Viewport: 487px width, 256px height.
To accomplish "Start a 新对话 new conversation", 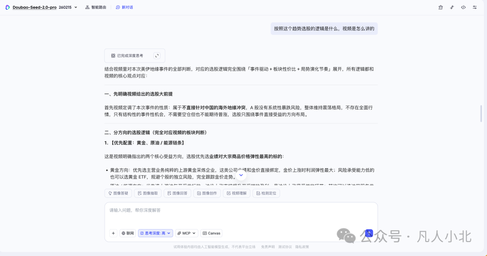I will tap(124, 7).
